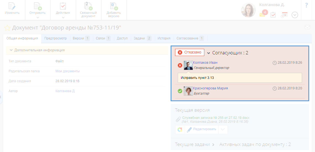Click Колпаков Иван avatar photo
The height and width of the screenshot is (152, 315).
188,65
